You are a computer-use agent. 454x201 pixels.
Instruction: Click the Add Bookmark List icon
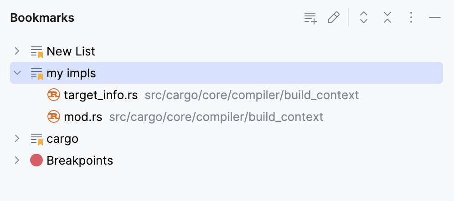click(x=310, y=18)
